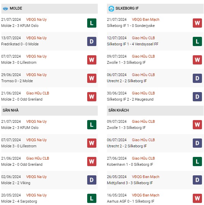The width and height of the screenshot is (204, 205).
Task: Open Giao Hữu CLB link dated 12/07/2024
Action: point(143,38)
